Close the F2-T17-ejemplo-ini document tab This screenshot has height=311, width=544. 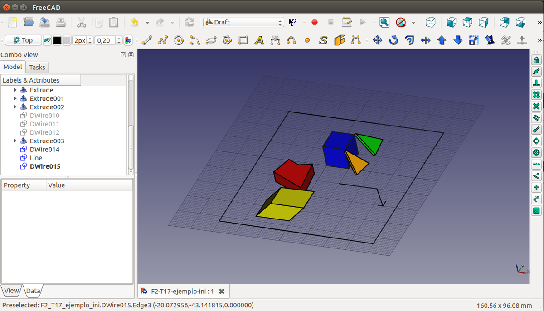coord(222,292)
